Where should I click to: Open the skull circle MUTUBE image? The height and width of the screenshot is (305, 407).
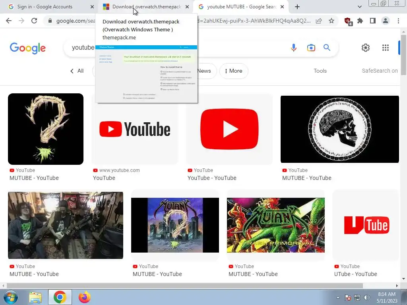(339, 129)
